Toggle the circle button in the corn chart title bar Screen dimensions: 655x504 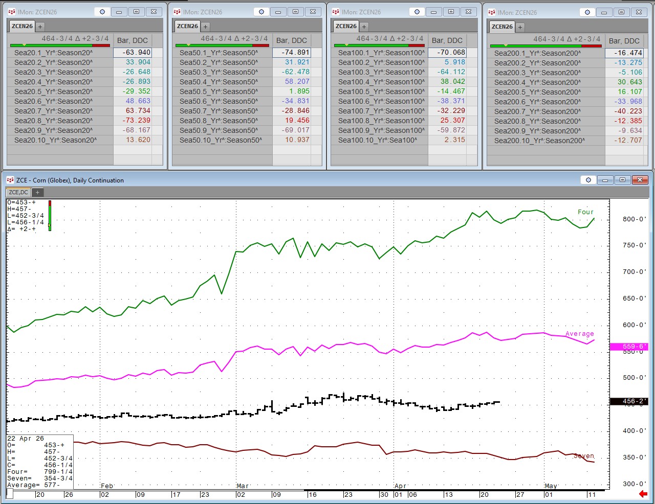(588, 180)
